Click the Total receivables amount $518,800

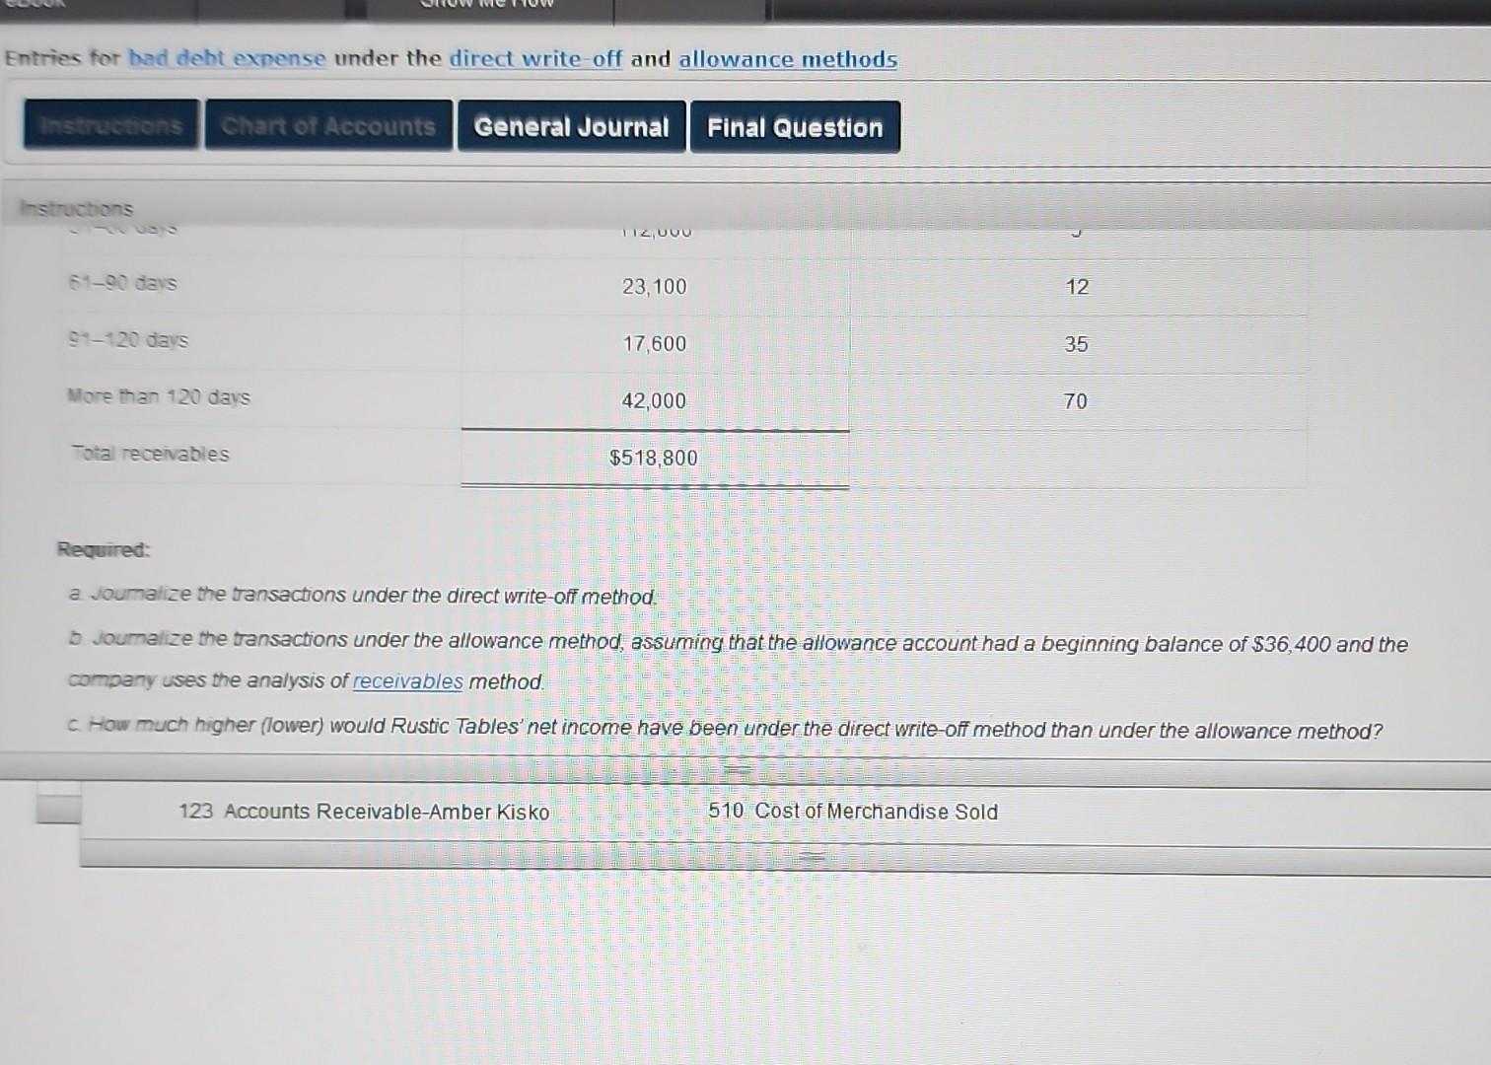(x=653, y=457)
